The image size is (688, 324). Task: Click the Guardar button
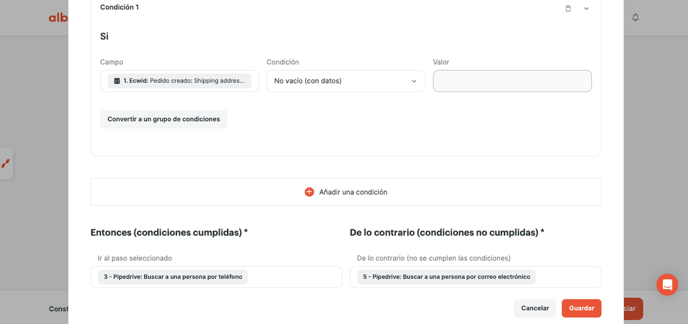581,308
